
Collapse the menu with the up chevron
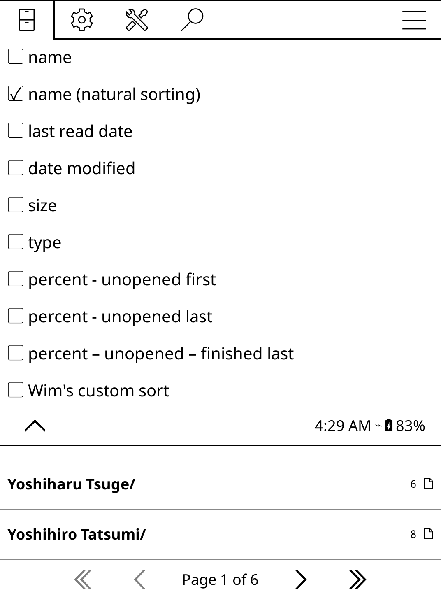tap(35, 426)
